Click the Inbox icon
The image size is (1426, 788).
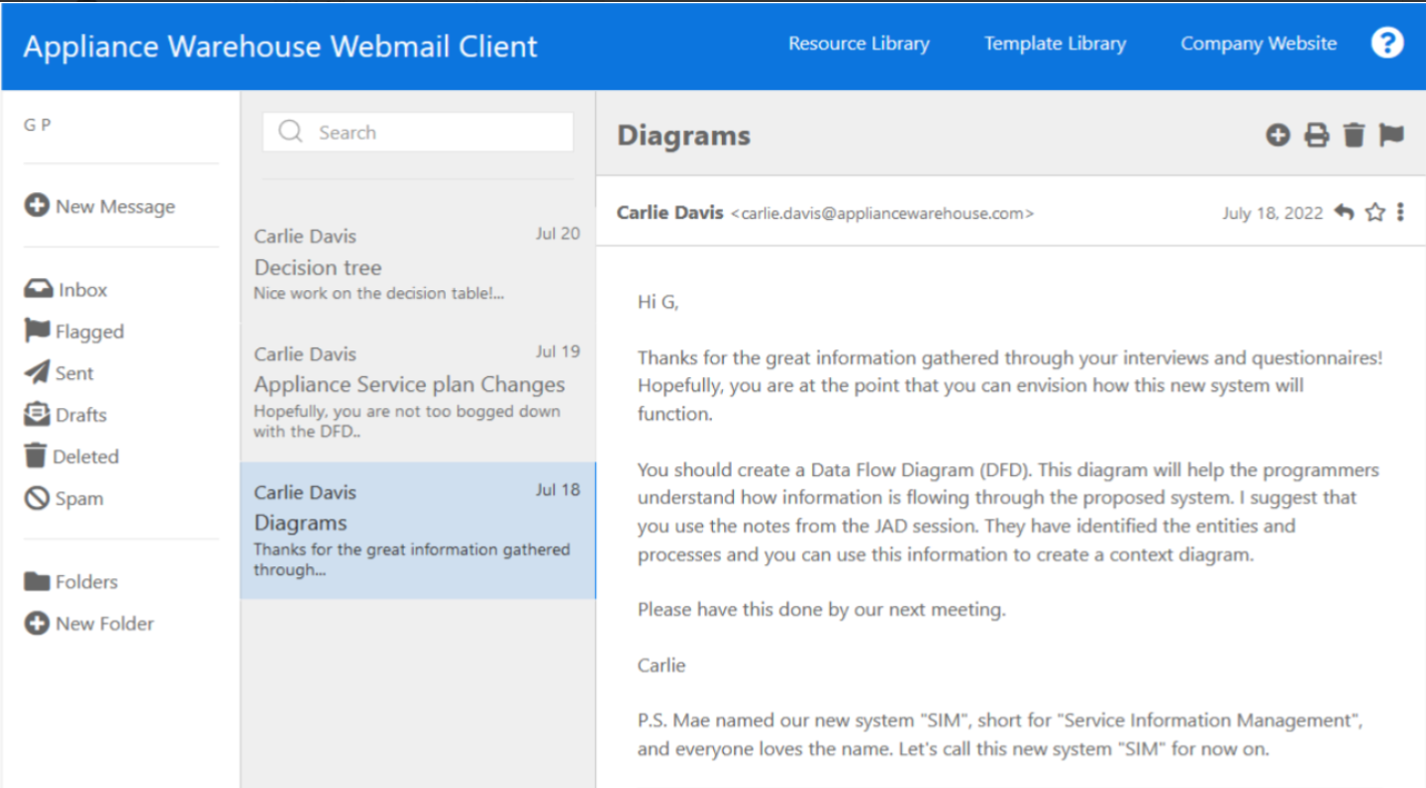point(36,288)
